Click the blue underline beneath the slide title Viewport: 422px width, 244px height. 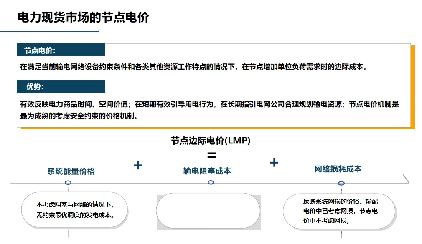point(50,32)
